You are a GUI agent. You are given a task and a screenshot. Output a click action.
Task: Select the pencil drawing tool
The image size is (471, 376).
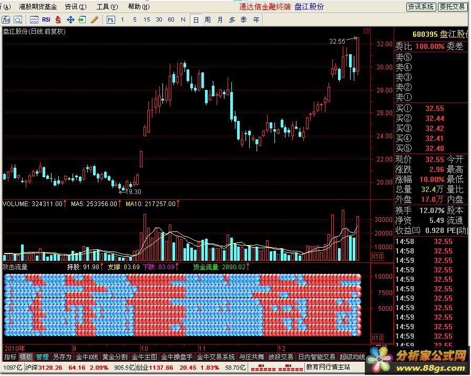pyautogui.click(x=94, y=20)
